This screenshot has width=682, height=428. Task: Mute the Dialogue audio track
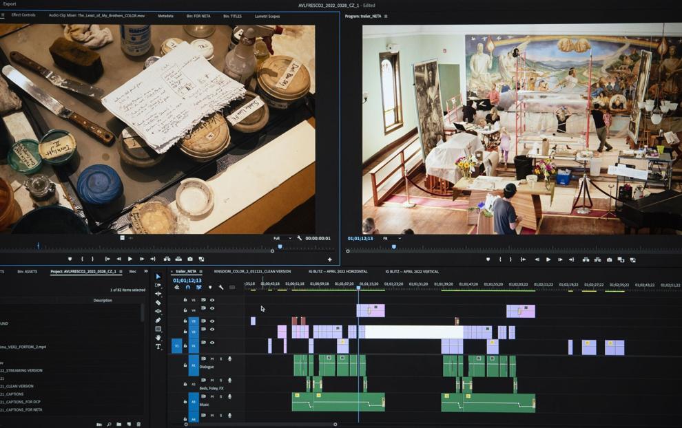click(x=212, y=359)
